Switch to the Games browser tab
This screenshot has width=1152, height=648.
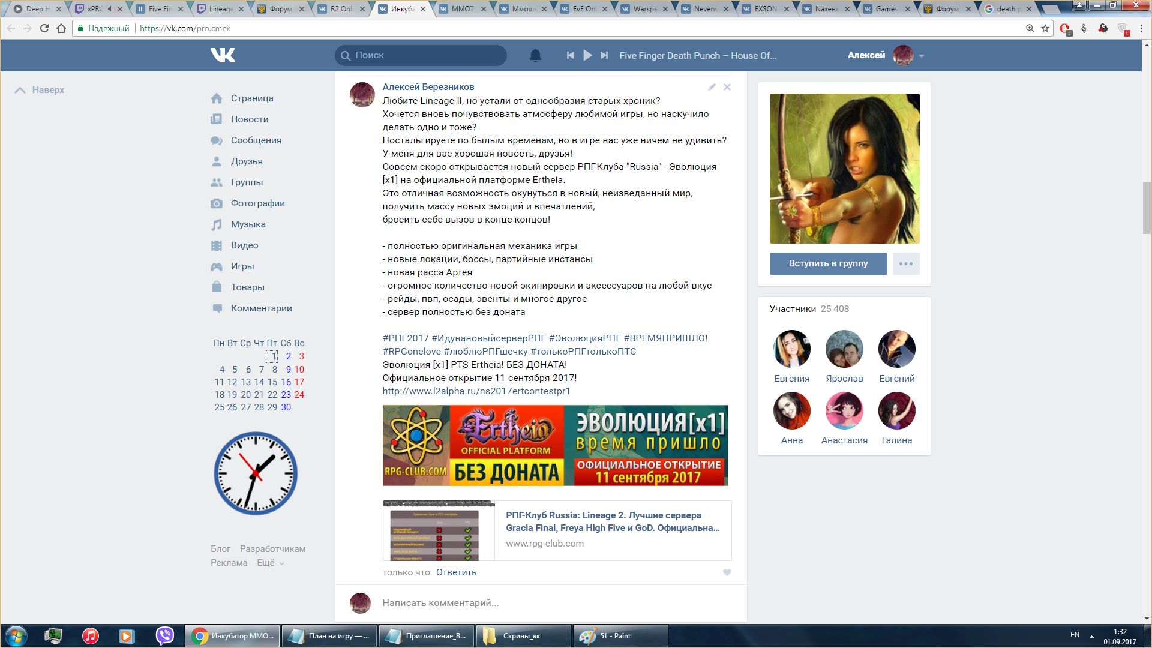pos(886,9)
